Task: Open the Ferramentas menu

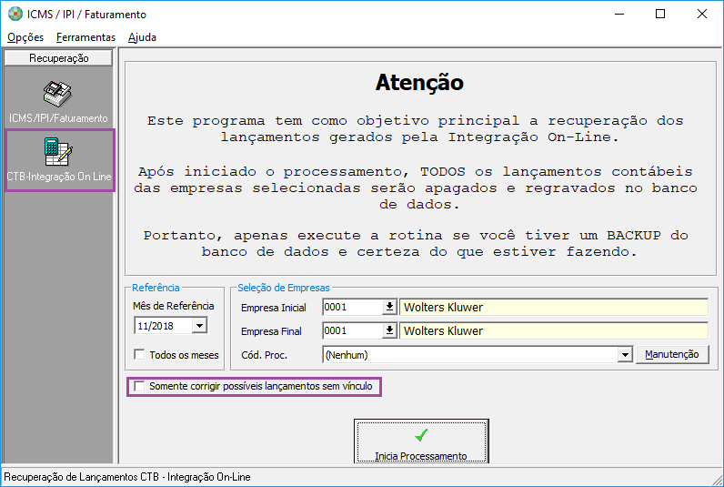Action: (85, 37)
